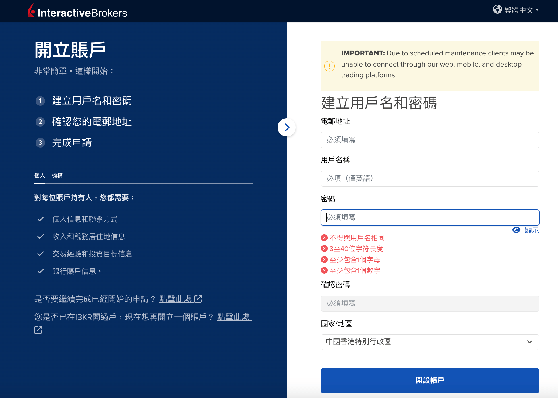Image resolution: width=558 pixels, height=398 pixels.
Task: Click the checkmark beside 收入和稅務居住地信息
Action: pos(40,237)
